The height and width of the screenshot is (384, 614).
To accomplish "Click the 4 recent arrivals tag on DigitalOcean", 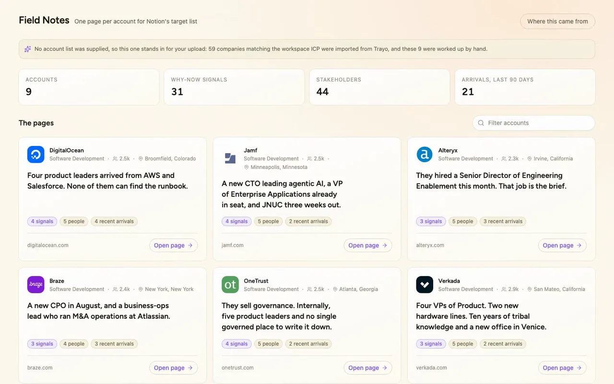I will [114, 221].
